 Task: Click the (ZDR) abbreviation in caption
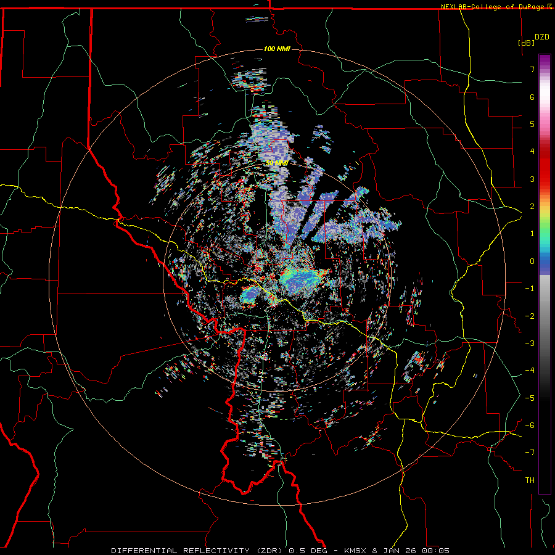pos(269,551)
